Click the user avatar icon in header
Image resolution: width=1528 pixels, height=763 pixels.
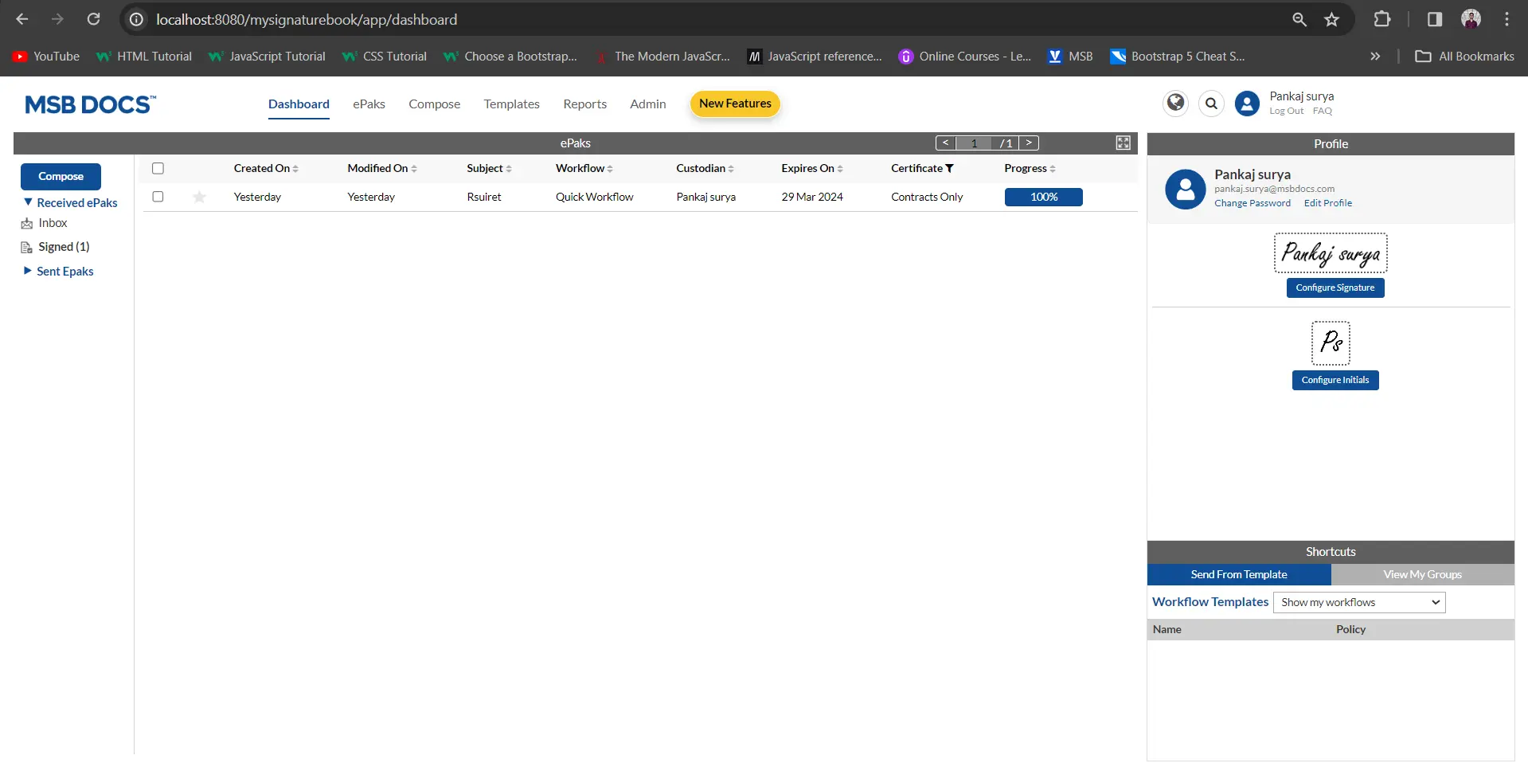(x=1247, y=104)
